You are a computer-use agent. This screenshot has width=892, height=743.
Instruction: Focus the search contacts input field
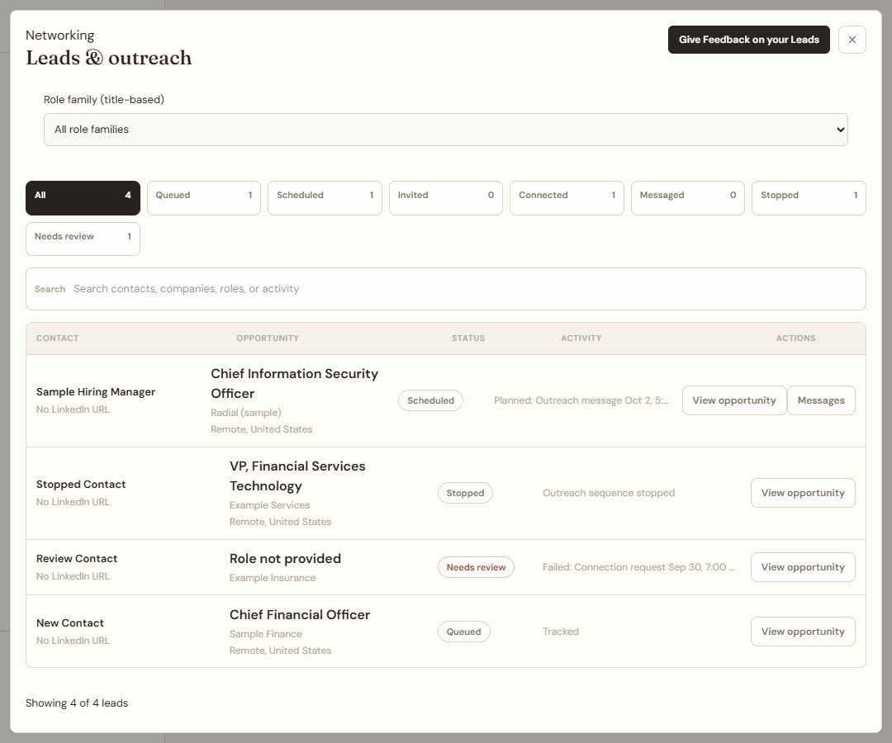point(445,289)
